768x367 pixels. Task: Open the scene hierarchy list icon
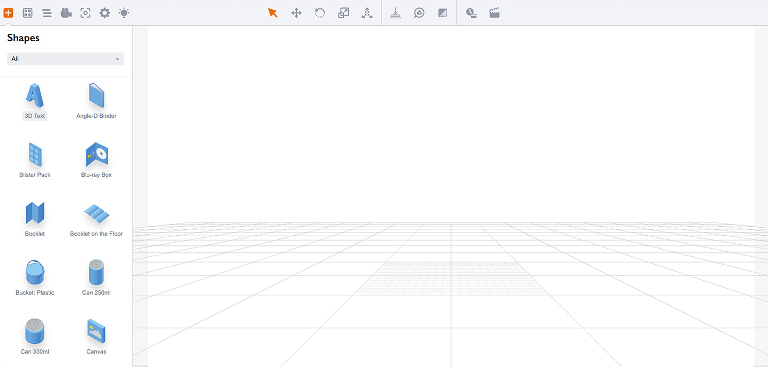tap(47, 12)
